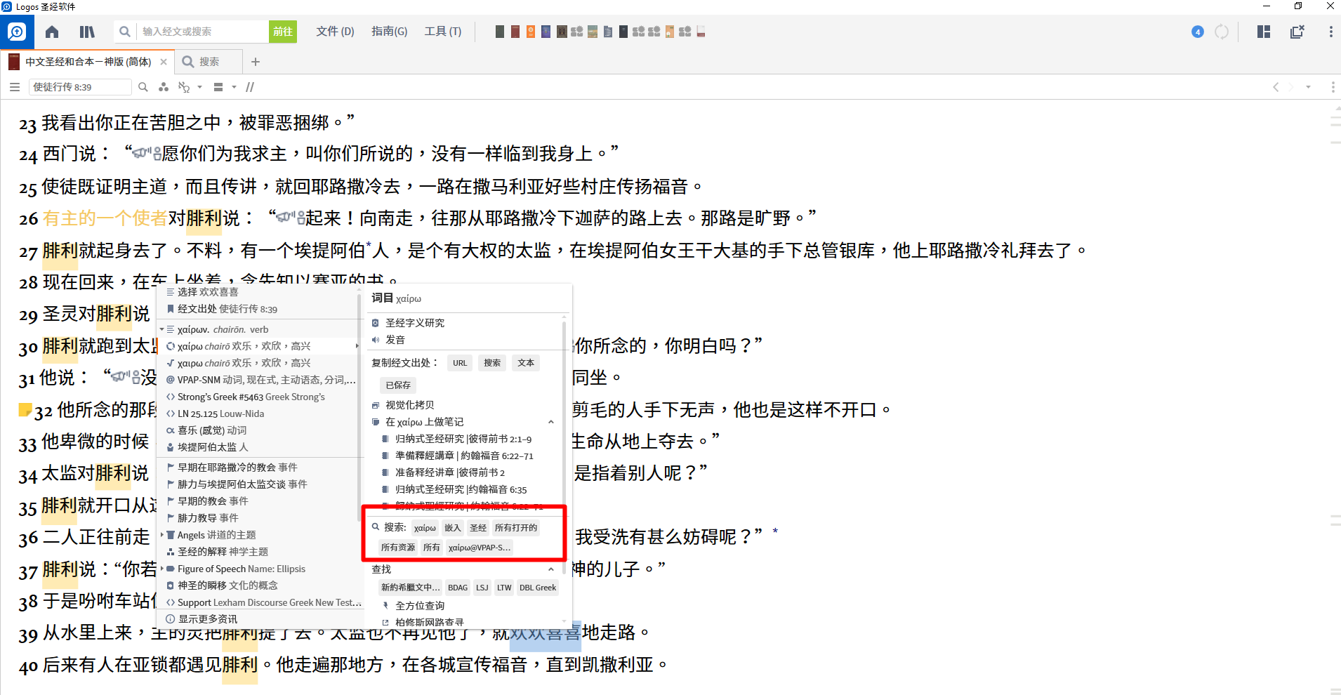The width and height of the screenshot is (1341, 695).
Task: Click the URL copy reference button
Action: 460,363
